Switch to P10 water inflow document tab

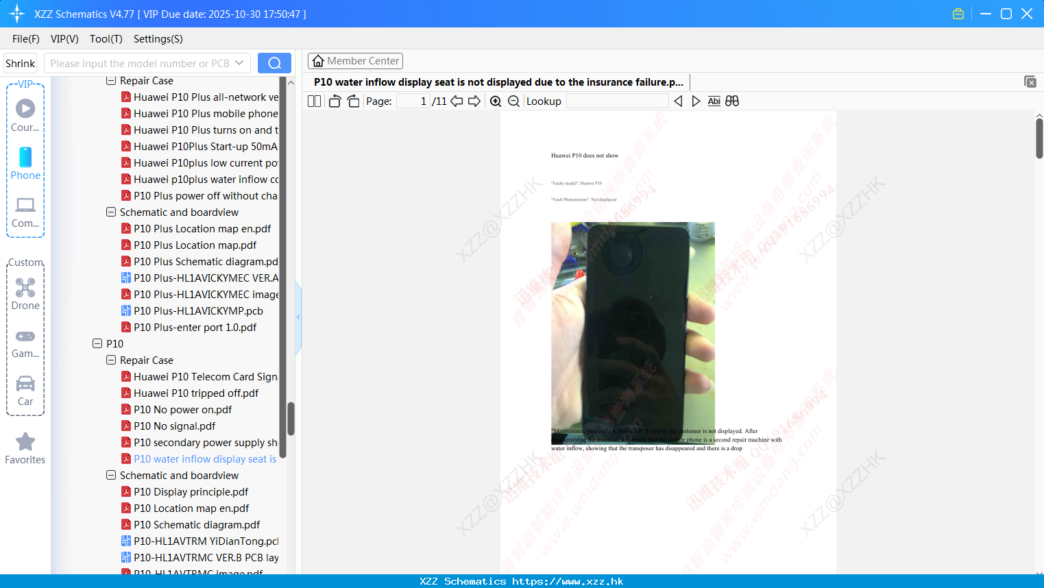point(498,82)
